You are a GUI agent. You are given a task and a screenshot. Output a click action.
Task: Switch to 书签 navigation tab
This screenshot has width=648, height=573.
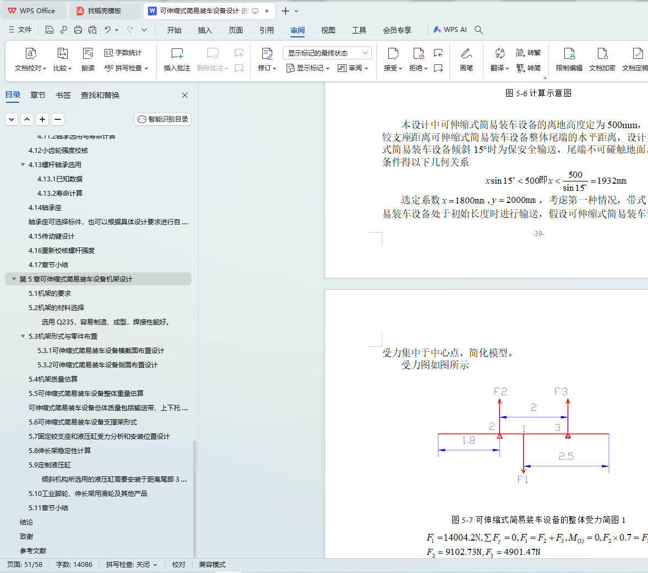click(63, 95)
